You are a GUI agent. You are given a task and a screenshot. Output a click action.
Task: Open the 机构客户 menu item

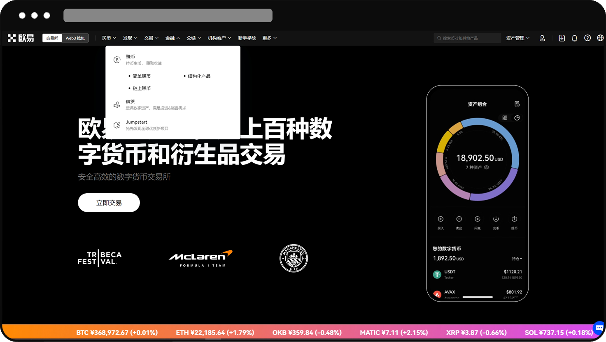coord(217,38)
